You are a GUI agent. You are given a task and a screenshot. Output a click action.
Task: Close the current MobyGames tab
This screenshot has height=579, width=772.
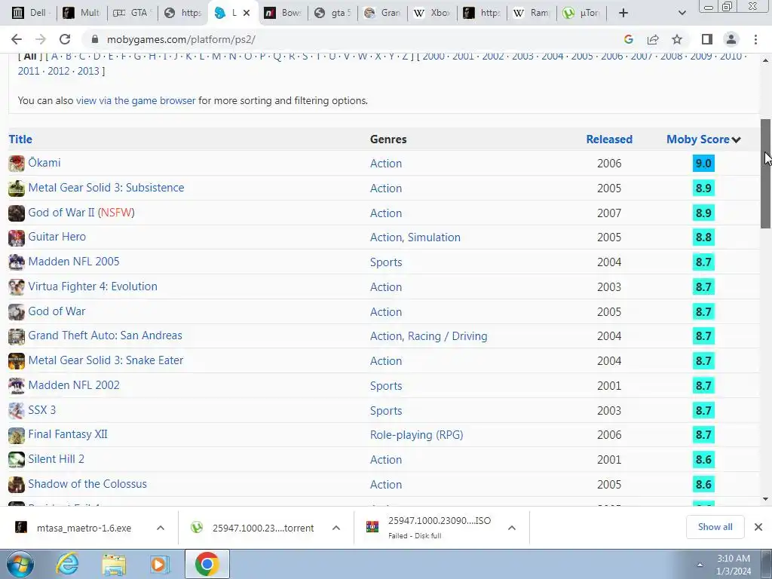(247, 13)
